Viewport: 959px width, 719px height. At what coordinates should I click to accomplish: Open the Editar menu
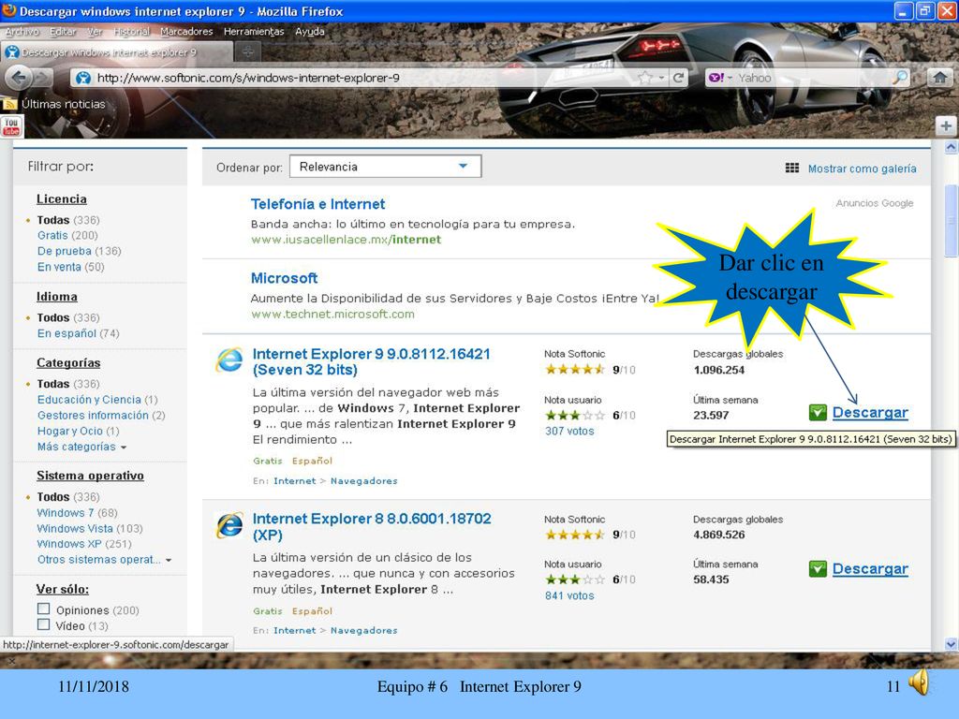pyautogui.click(x=63, y=31)
